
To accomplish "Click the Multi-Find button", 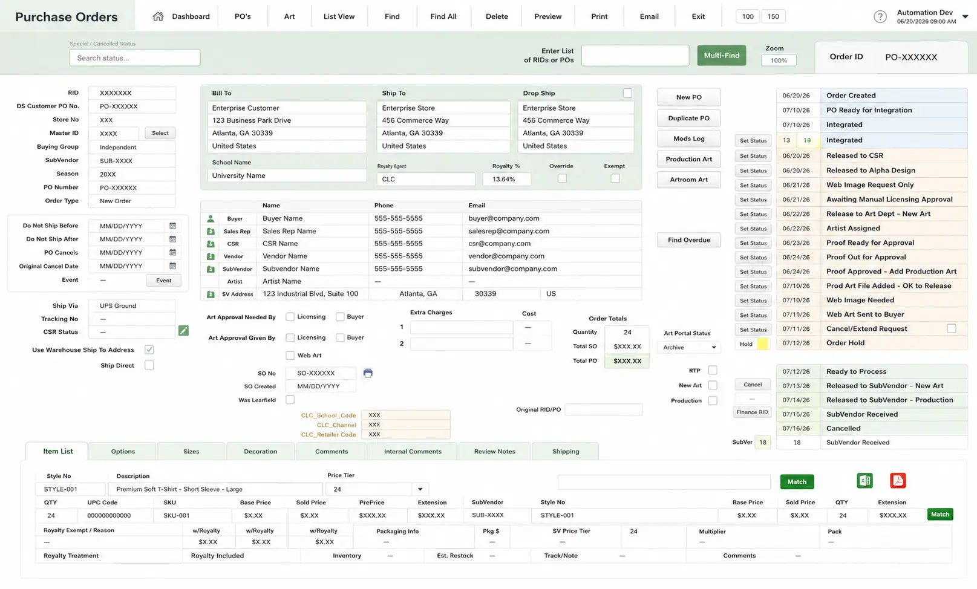I will pos(721,56).
